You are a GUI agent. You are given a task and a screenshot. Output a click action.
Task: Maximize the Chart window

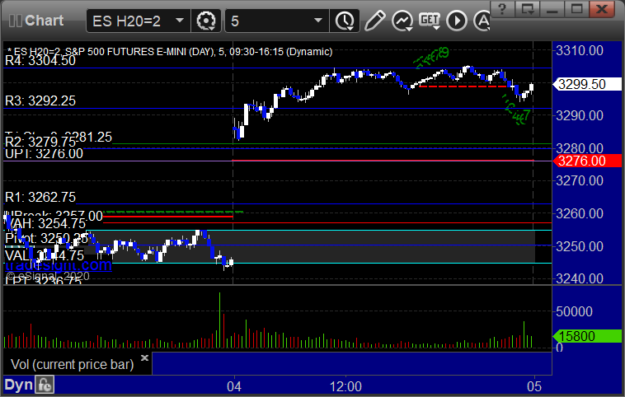(x=576, y=9)
